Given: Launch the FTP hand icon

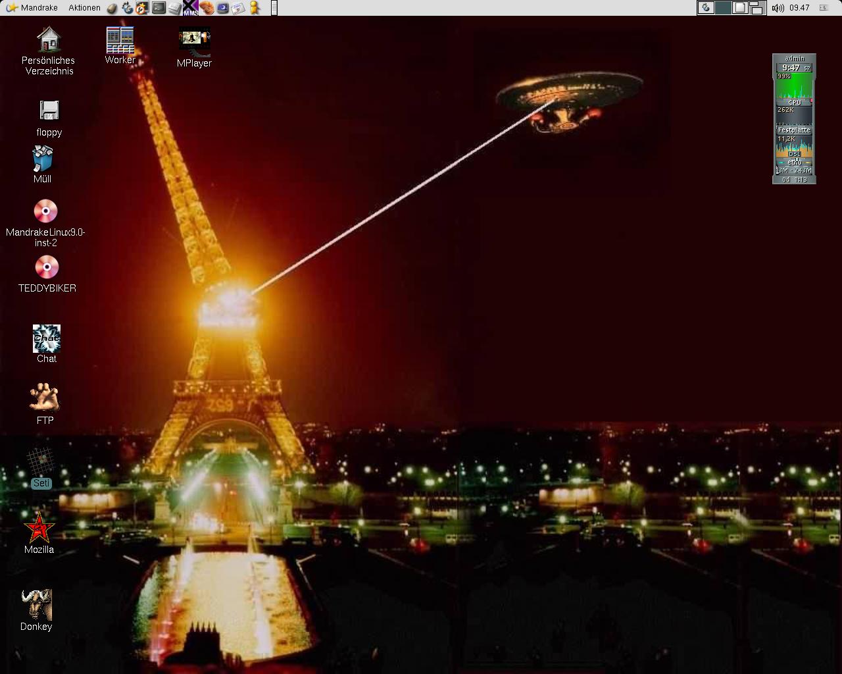Looking at the screenshot, I should (45, 404).
